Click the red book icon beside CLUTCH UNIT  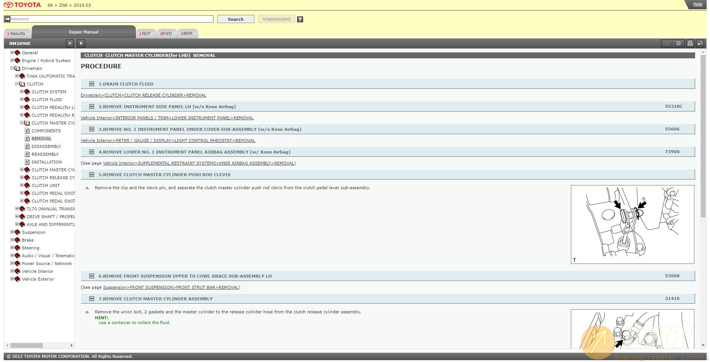tap(27, 185)
